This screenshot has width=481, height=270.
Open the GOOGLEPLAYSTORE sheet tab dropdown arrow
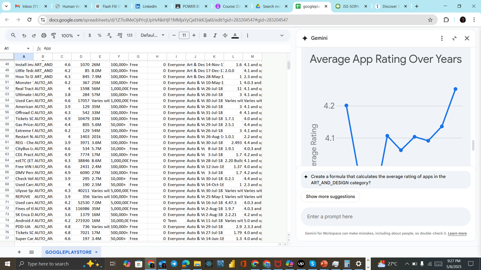click(96, 252)
